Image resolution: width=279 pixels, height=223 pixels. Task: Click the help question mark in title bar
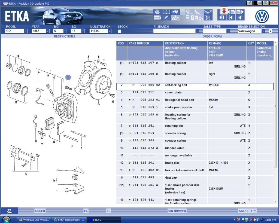[250, 3]
